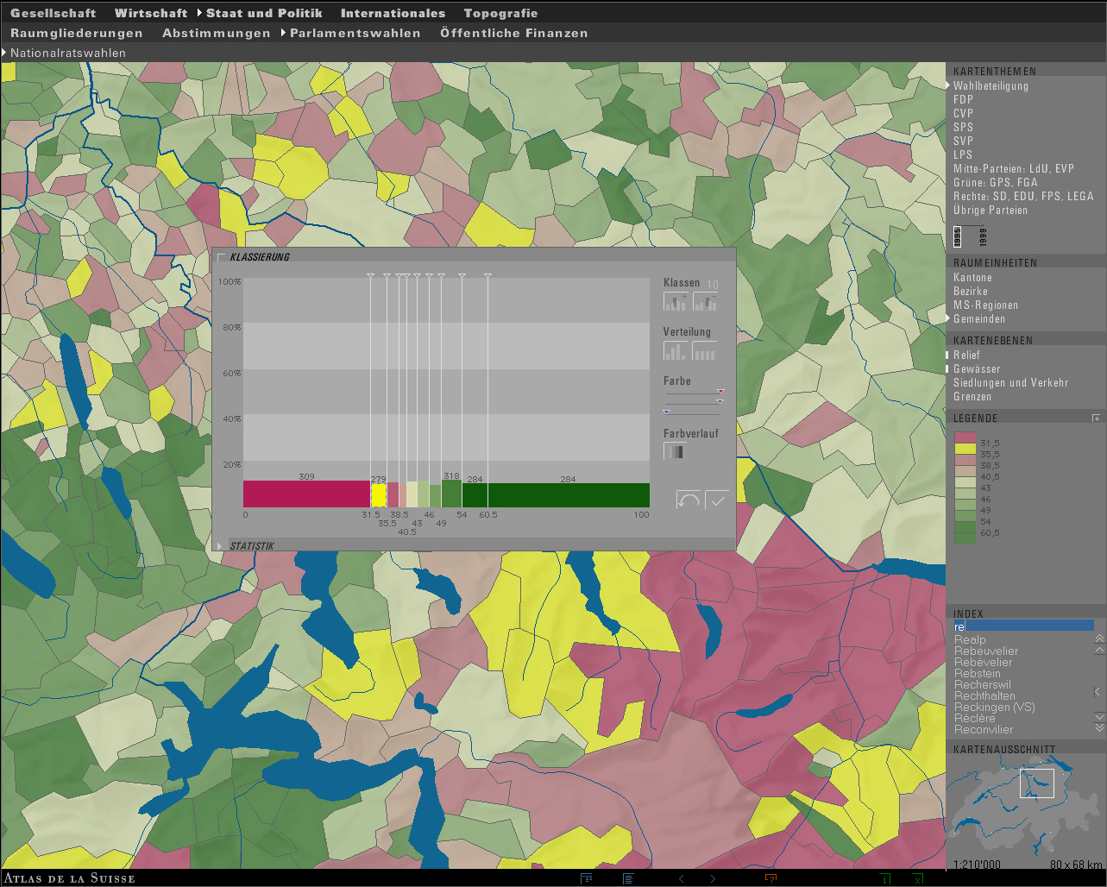Confirm classification with the checkmark icon
1107x887 pixels.
tap(717, 500)
